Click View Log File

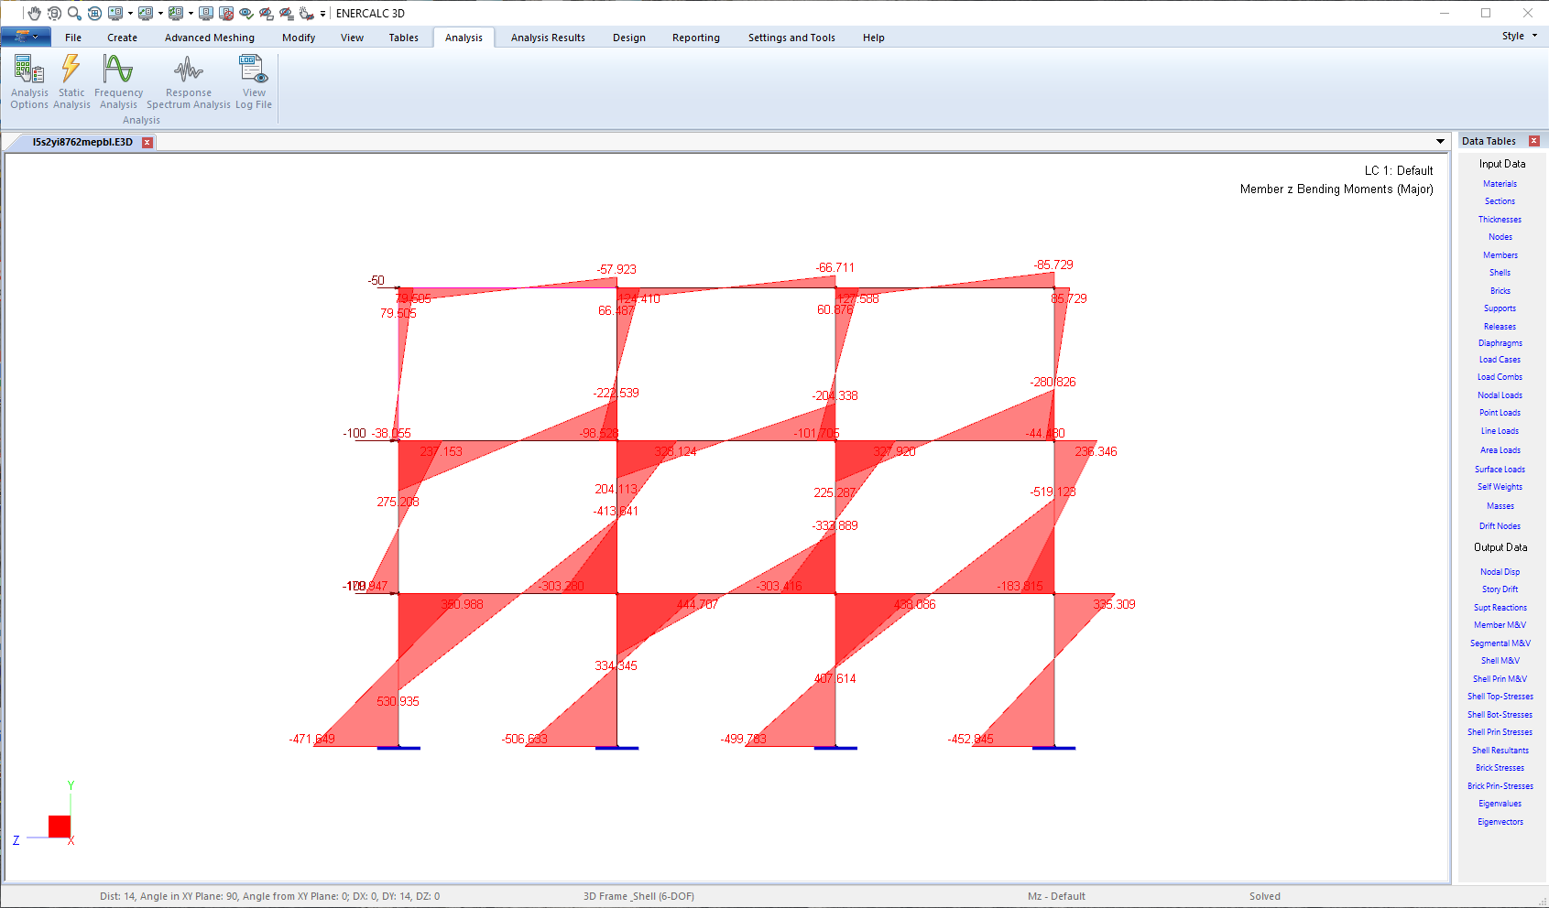254,81
